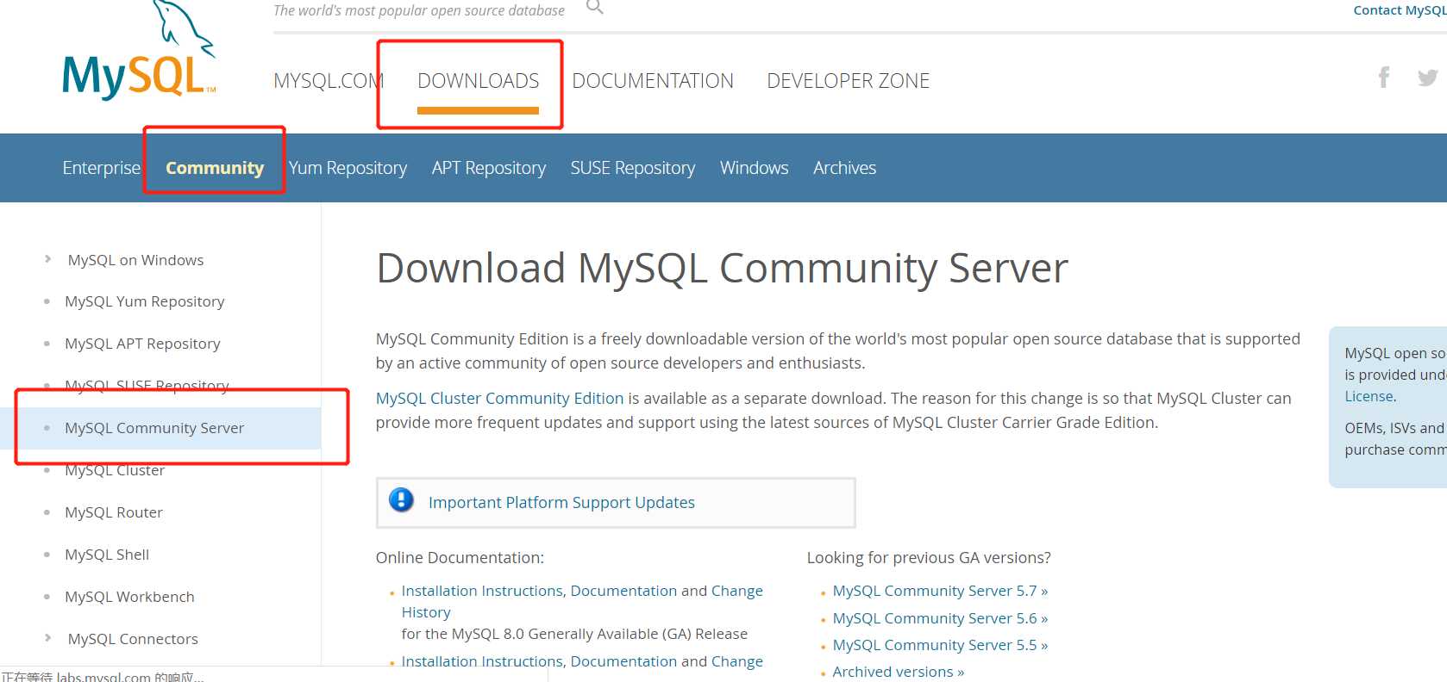Image resolution: width=1447 pixels, height=682 pixels.
Task: Open first Installation Instructions link
Action: 482,591
